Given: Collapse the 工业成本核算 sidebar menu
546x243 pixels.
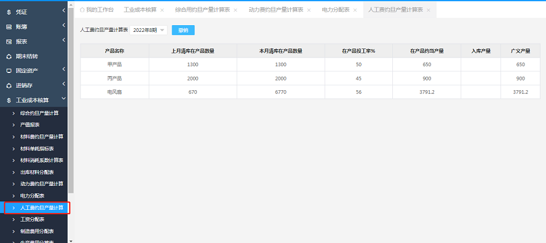Looking at the screenshot, I should [63, 99].
